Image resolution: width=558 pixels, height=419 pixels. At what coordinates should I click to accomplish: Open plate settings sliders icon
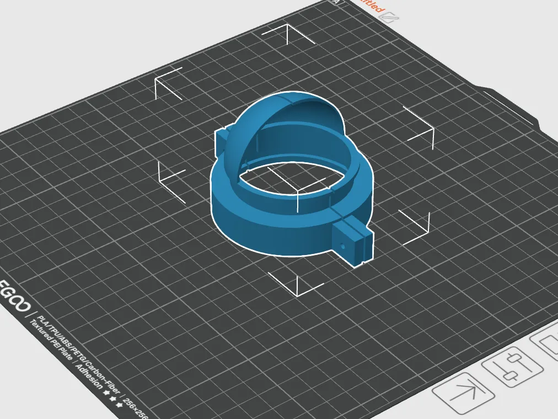pyautogui.click(x=513, y=365)
